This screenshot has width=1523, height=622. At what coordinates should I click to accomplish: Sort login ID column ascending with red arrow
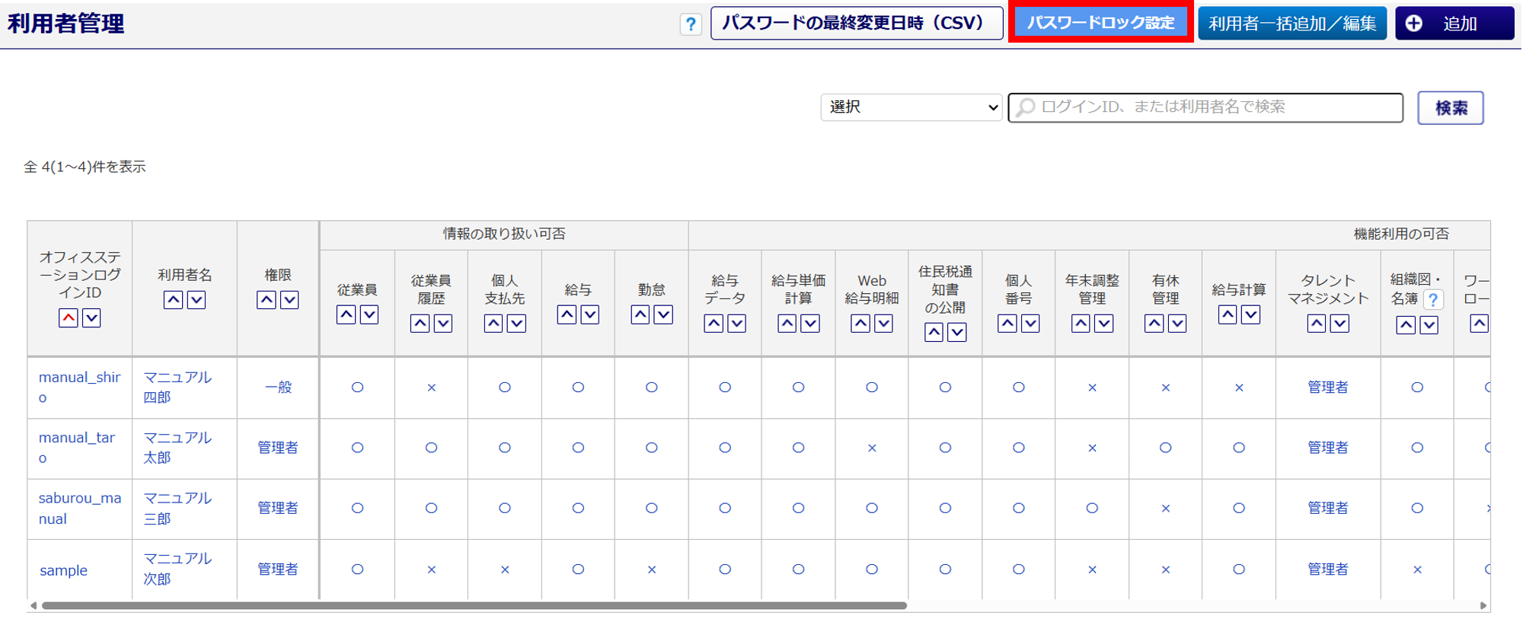pos(69,318)
